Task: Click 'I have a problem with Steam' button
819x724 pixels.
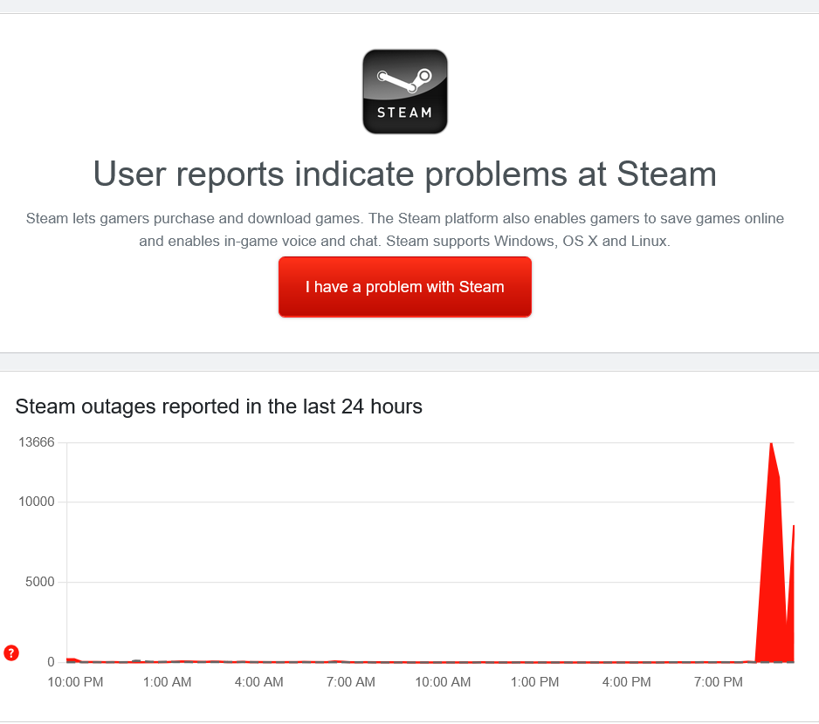Action: pyautogui.click(x=405, y=287)
